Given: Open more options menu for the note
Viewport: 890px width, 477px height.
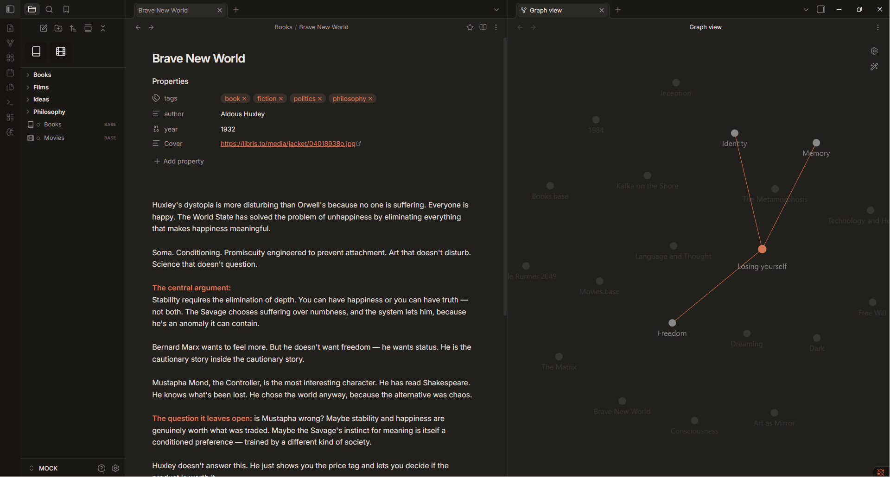Looking at the screenshot, I should coord(496,27).
